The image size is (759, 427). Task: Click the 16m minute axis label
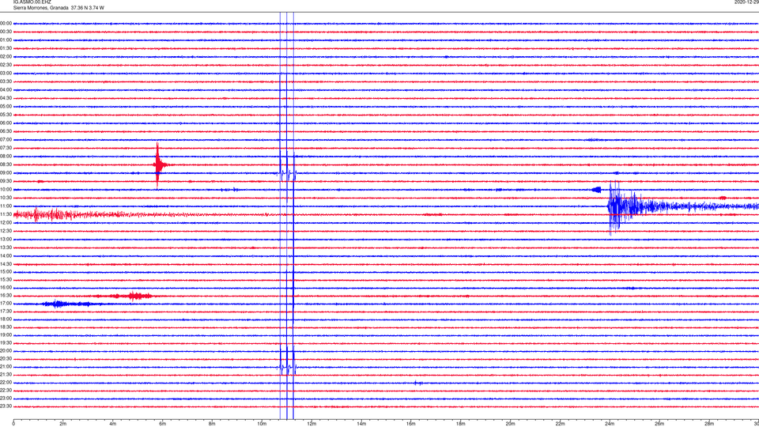(411, 424)
